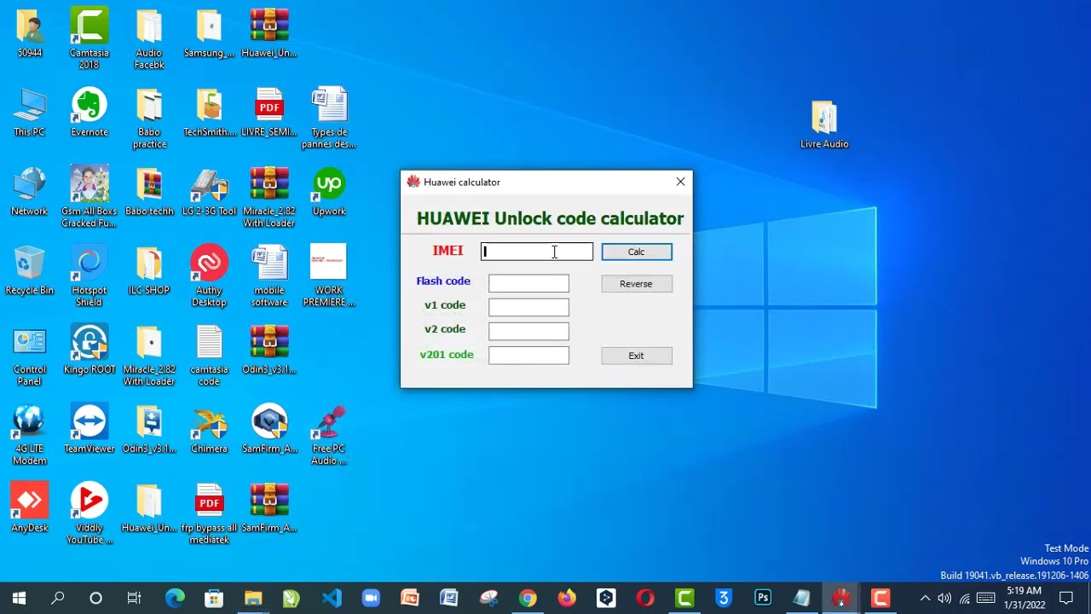Select the This PC desktop icon
The width and height of the screenshot is (1091, 614).
point(30,113)
